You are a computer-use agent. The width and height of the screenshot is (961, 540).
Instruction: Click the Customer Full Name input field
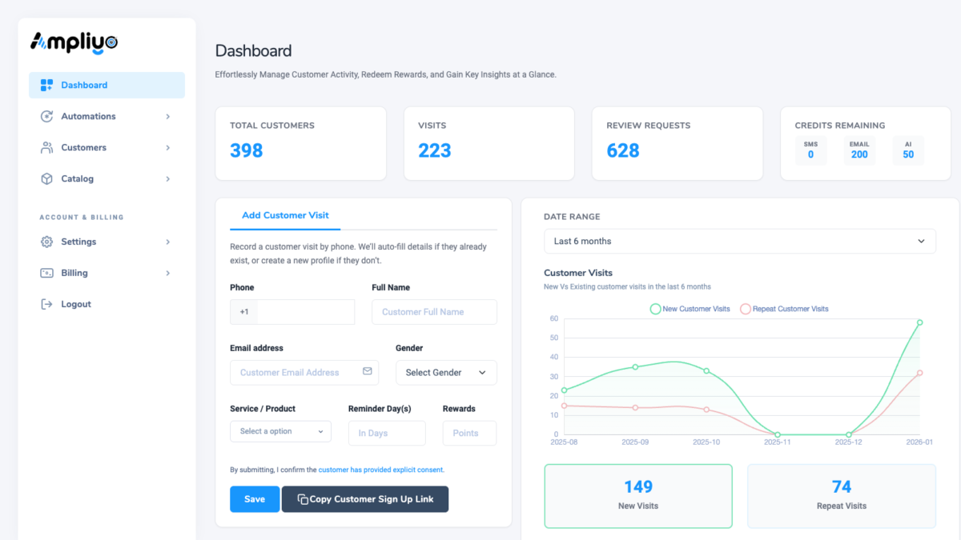(x=434, y=312)
